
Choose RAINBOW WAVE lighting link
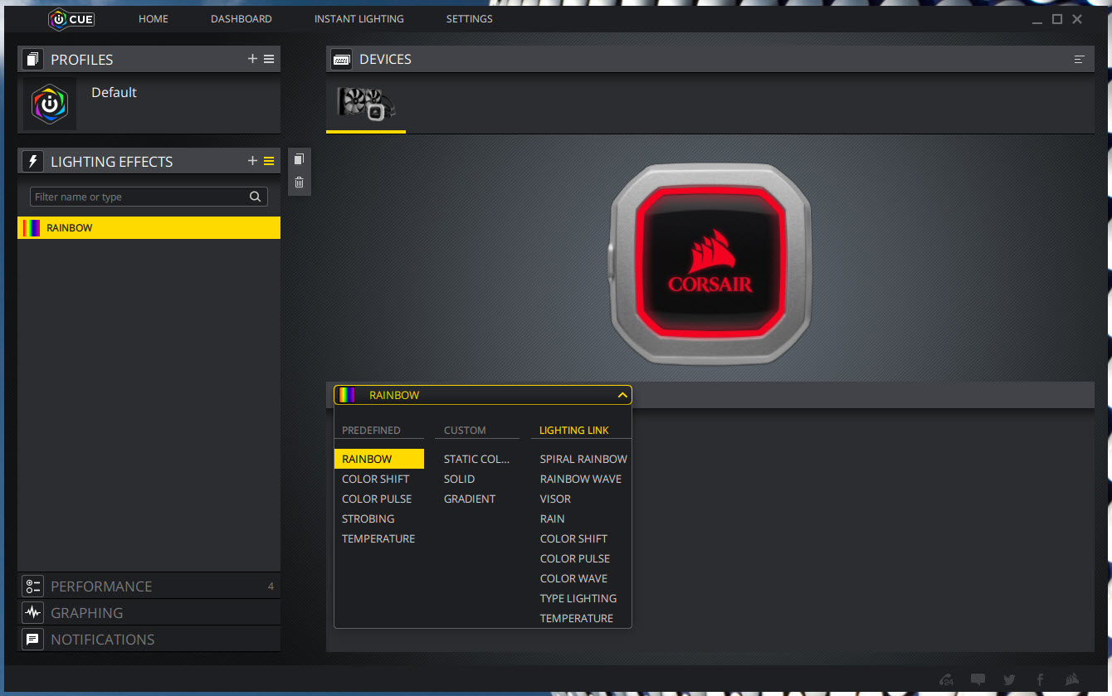click(x=581, y=479)
